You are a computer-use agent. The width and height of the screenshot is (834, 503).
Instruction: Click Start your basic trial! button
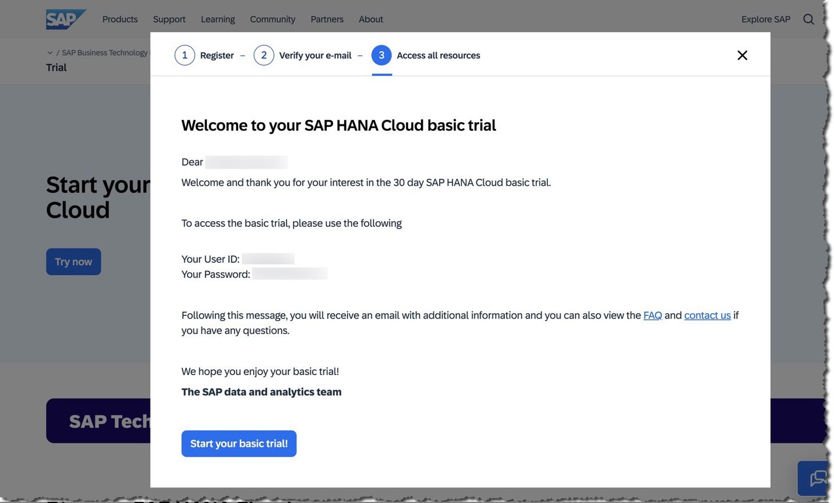click(239, 443)
